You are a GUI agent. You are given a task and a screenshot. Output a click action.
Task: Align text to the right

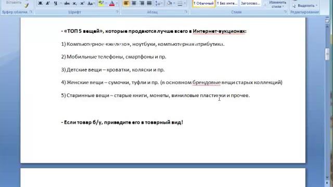tap(142, 3)
